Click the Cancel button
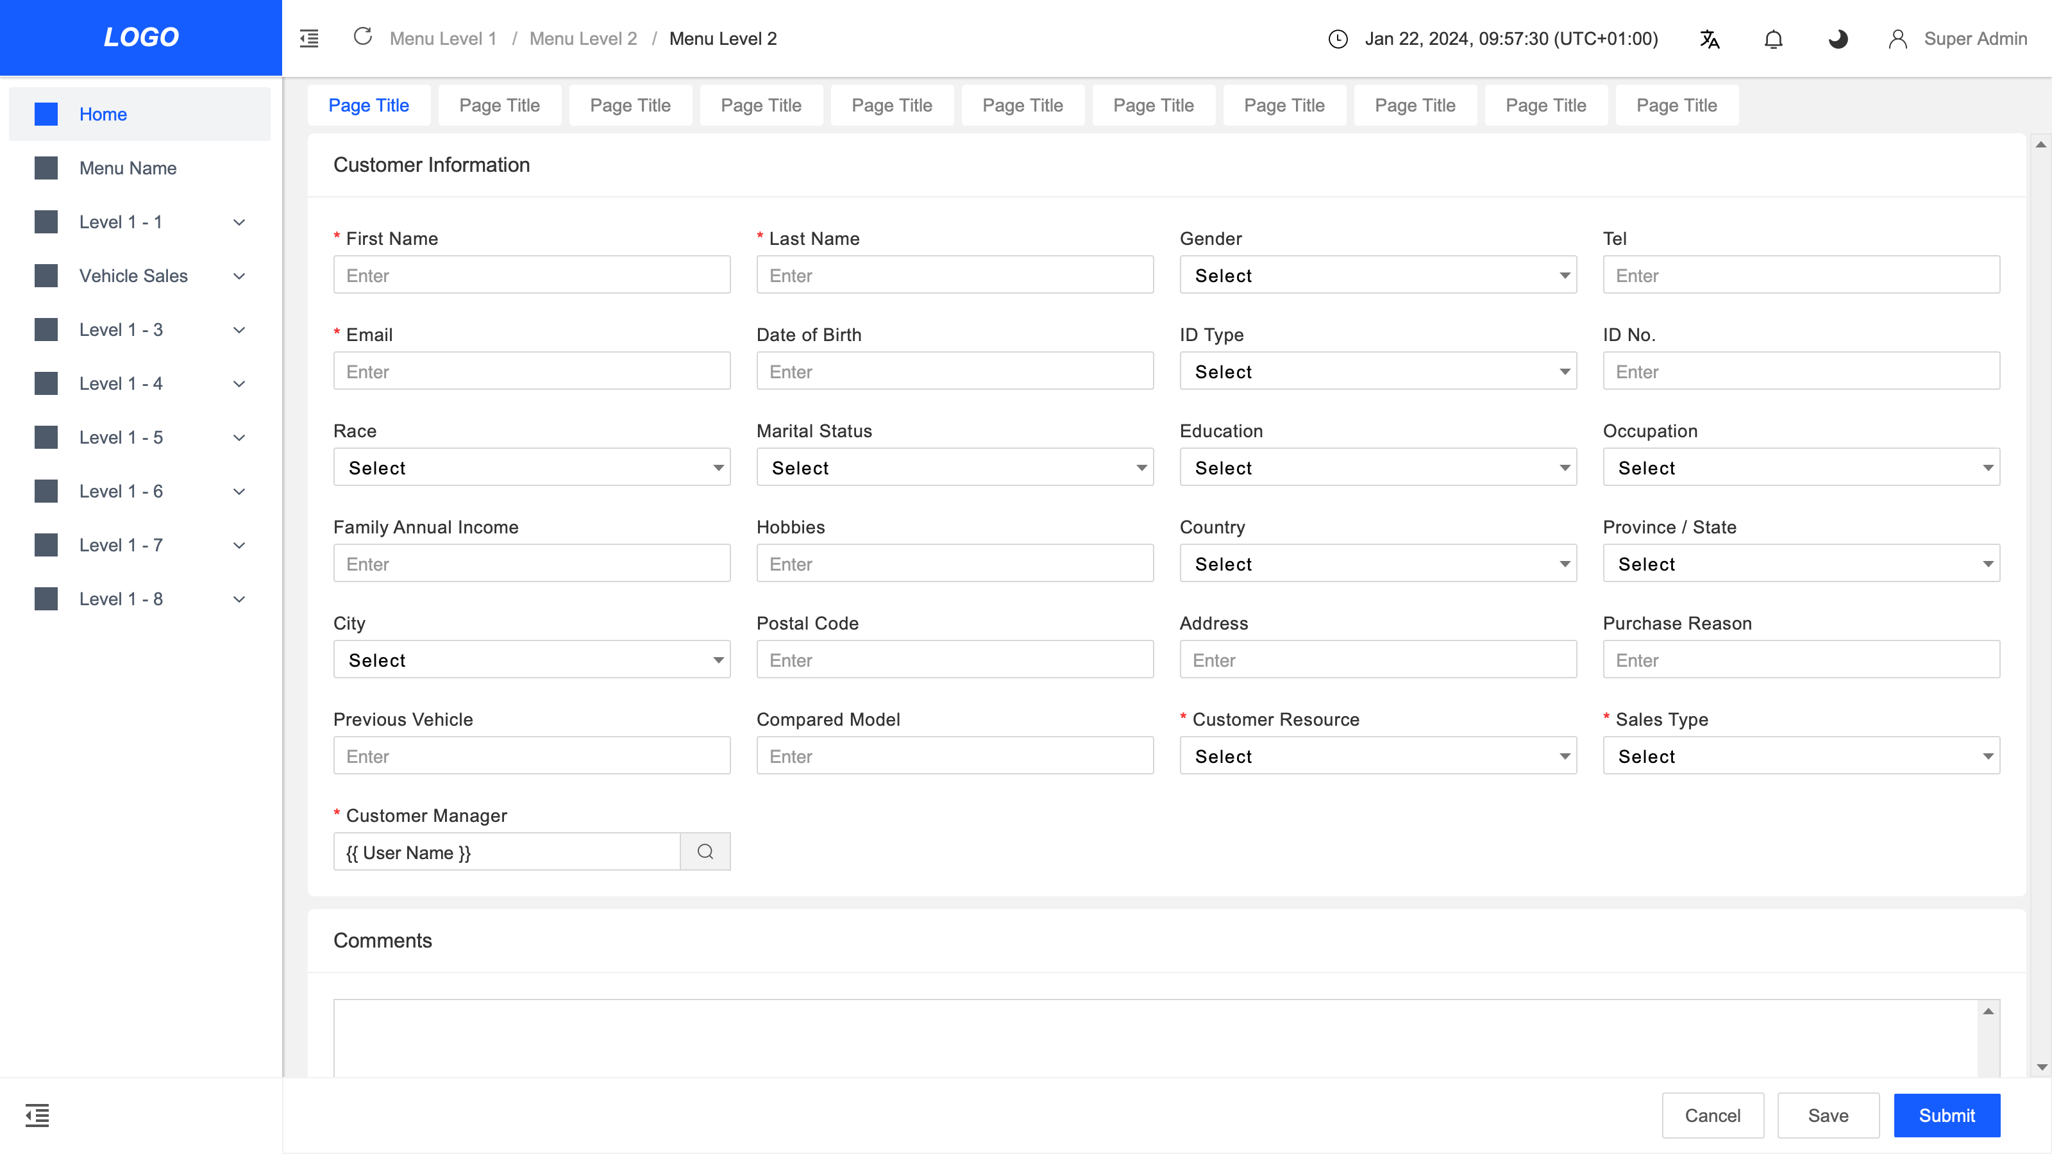Screen dimensions: 2052x1154 coord(1713,1115)
